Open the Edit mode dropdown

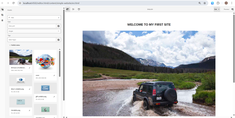[x=217, y=9]
